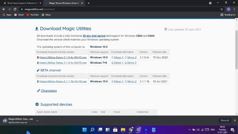Open a new browser tab
This screenshot has width=238, height=134.
[89, 3]
